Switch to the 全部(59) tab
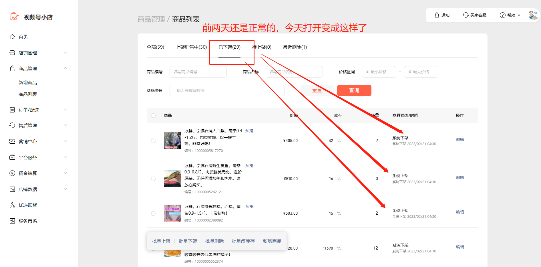Image resolution: width=541 pixels, height=267 pixels. pos(155,47)
